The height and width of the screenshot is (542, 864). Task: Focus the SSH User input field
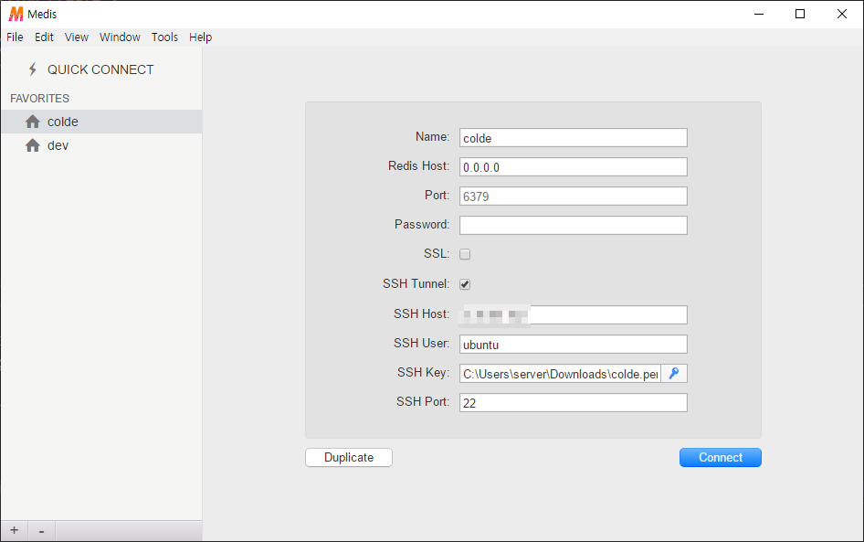[x=573, y=344]
